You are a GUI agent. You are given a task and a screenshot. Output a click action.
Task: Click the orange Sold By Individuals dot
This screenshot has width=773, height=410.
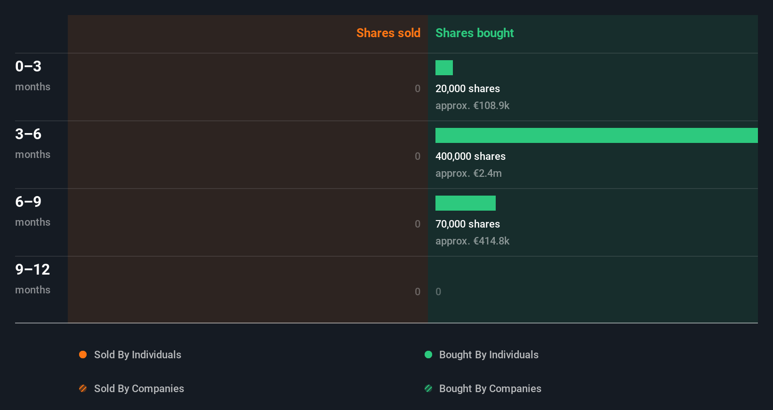[83, 355]
